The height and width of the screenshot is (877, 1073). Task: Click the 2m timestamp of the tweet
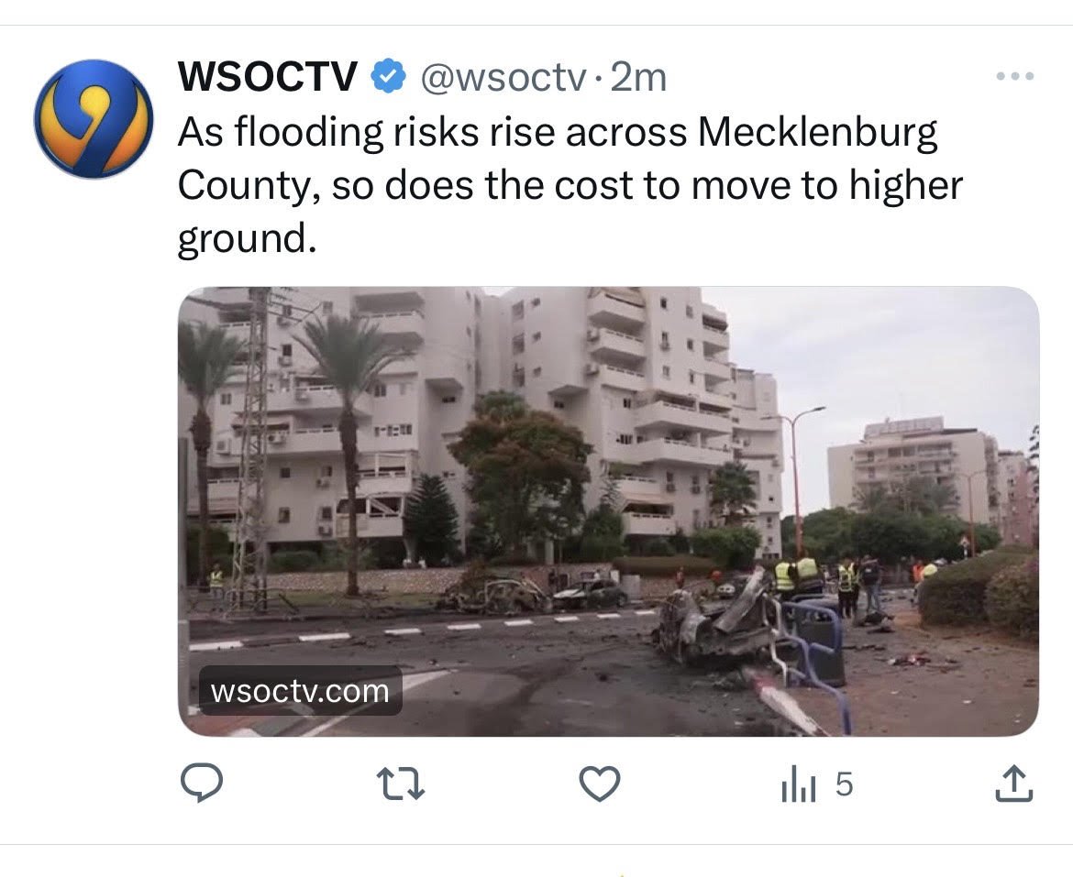[x=637, y=77]
